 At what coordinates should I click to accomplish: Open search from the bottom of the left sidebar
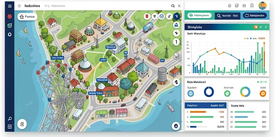click(10, 119)
